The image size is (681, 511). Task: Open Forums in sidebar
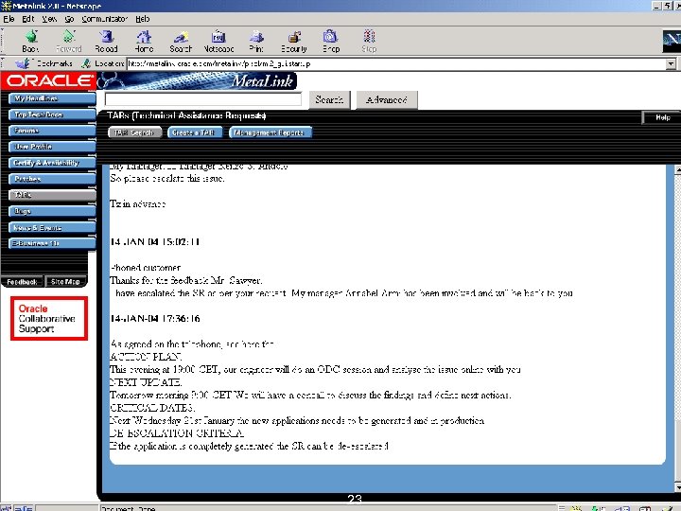coord(52,131)
